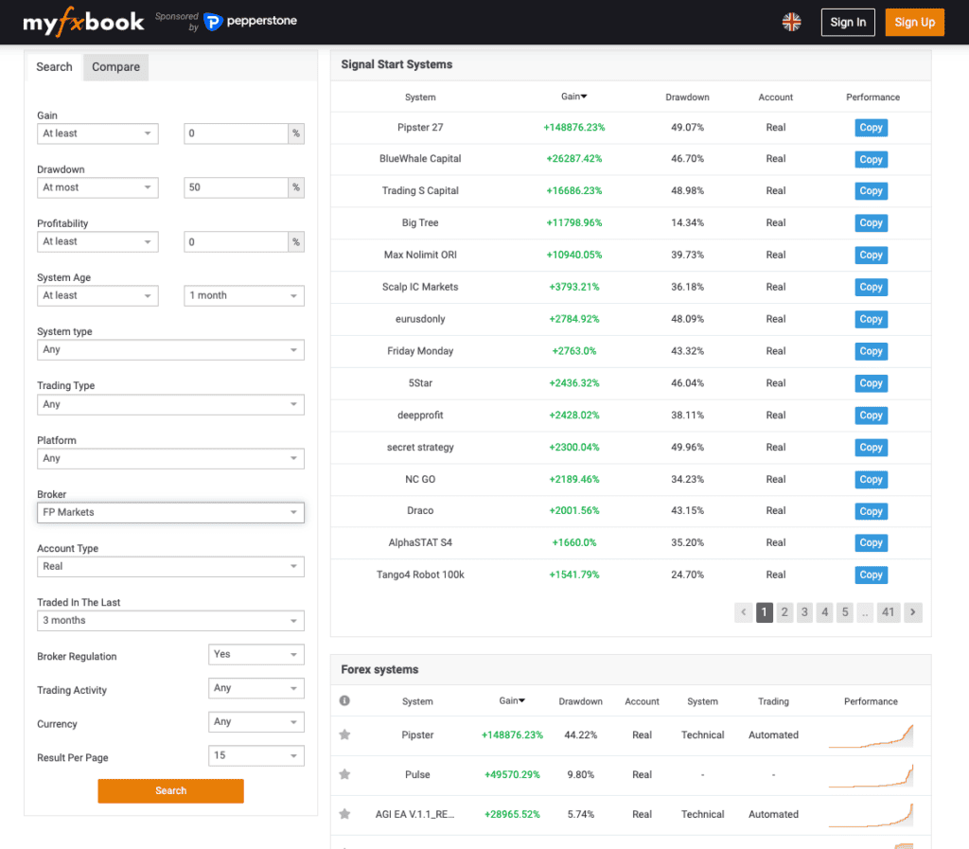The image size is (969, 849).
Task: Click the info icon in Forex systems header
Action: click(x=344, y=701)
